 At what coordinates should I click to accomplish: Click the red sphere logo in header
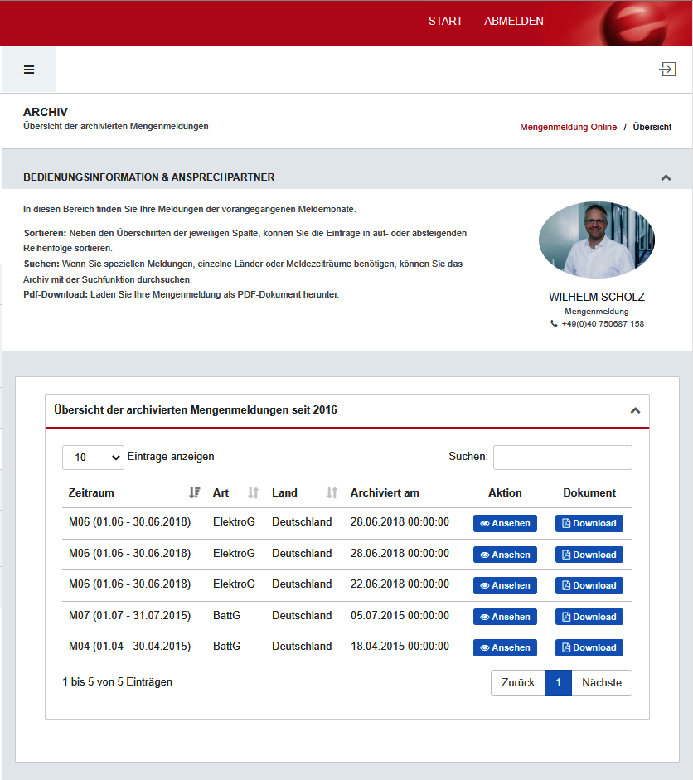click(634, 23)
